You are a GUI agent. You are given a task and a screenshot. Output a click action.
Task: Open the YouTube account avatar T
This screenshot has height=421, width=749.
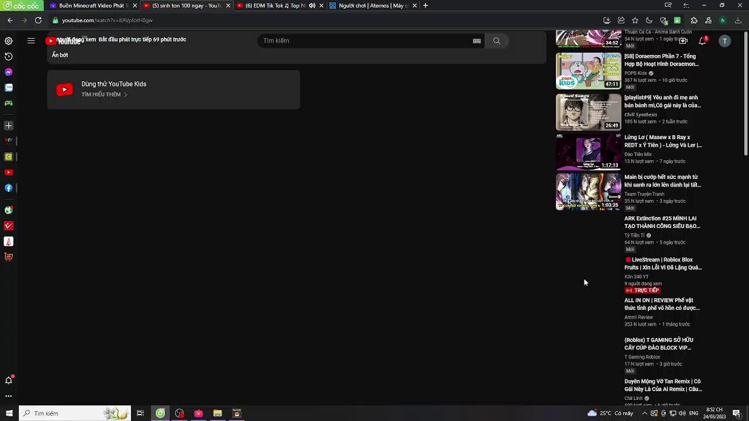pyautogui.click(x=725, y=41)
